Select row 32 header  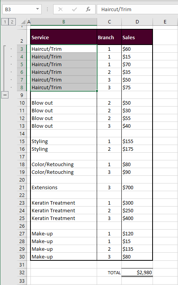click(22, 272)
